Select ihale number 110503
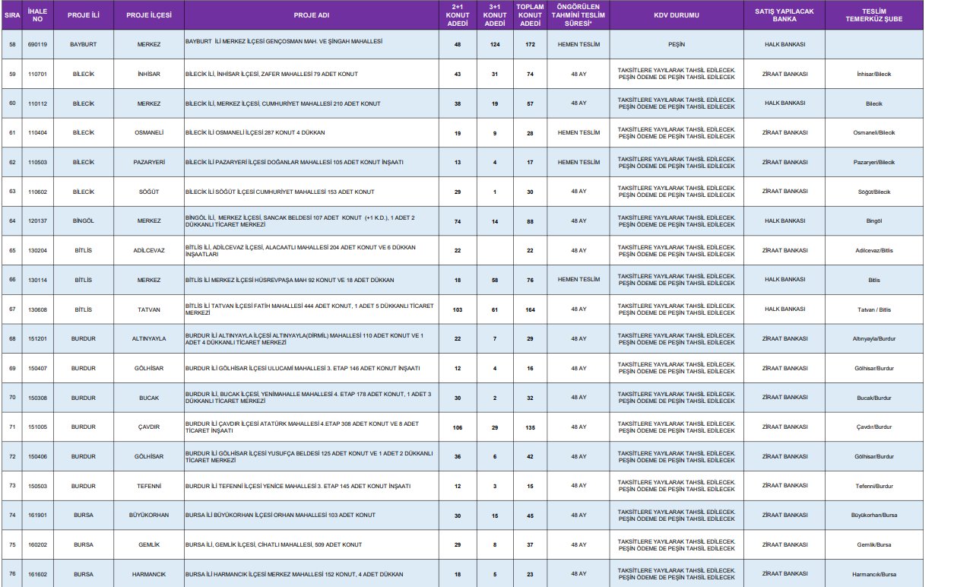The width and height of the screenshot is (973, 587). coord(37,162)
